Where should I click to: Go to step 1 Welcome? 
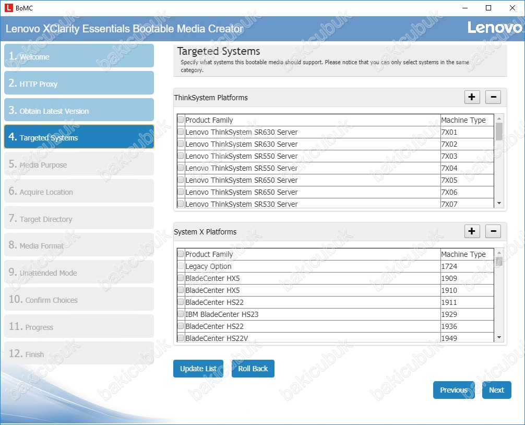(79, 55)
